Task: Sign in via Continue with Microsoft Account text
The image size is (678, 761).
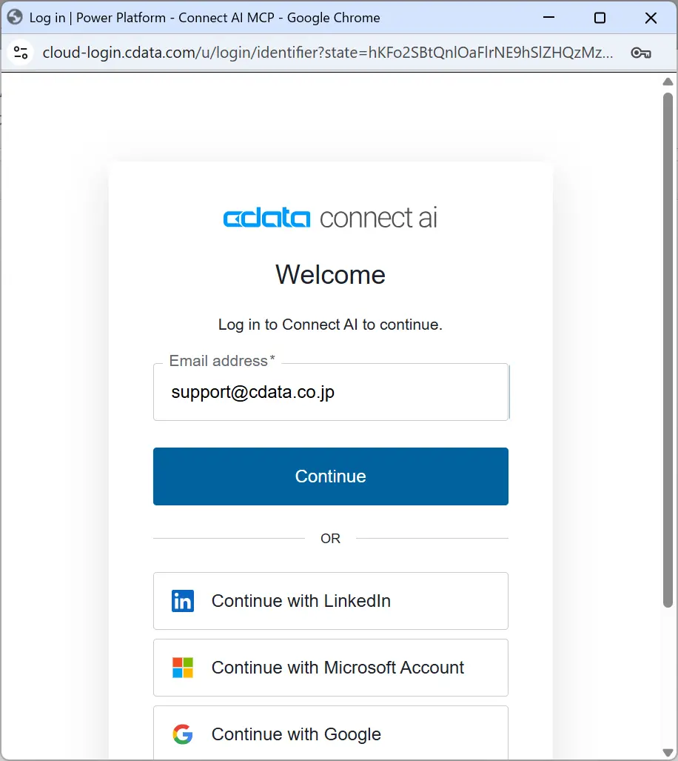Action: 338,668
